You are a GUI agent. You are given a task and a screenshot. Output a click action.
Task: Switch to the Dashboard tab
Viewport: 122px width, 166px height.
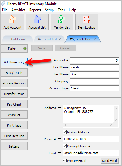[x=18, y=39]
